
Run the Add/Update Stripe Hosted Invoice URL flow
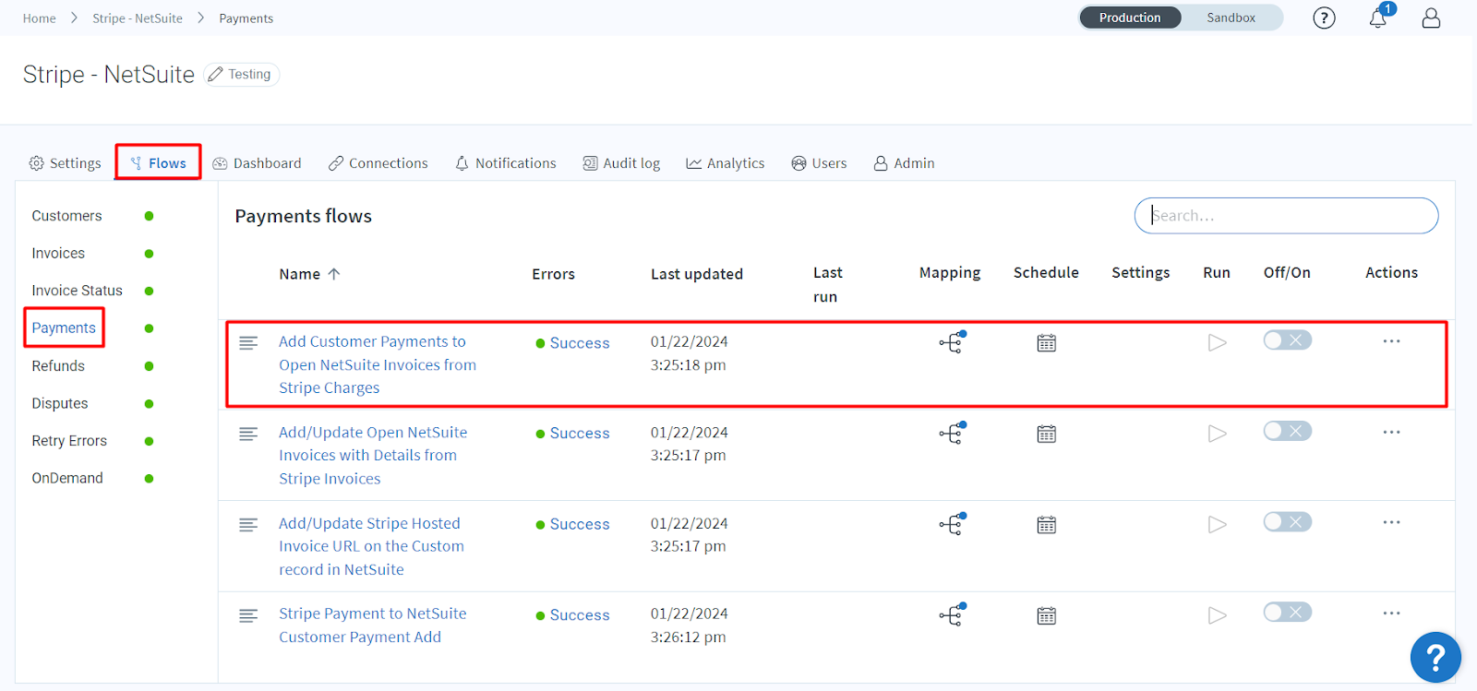[1217, 524]
